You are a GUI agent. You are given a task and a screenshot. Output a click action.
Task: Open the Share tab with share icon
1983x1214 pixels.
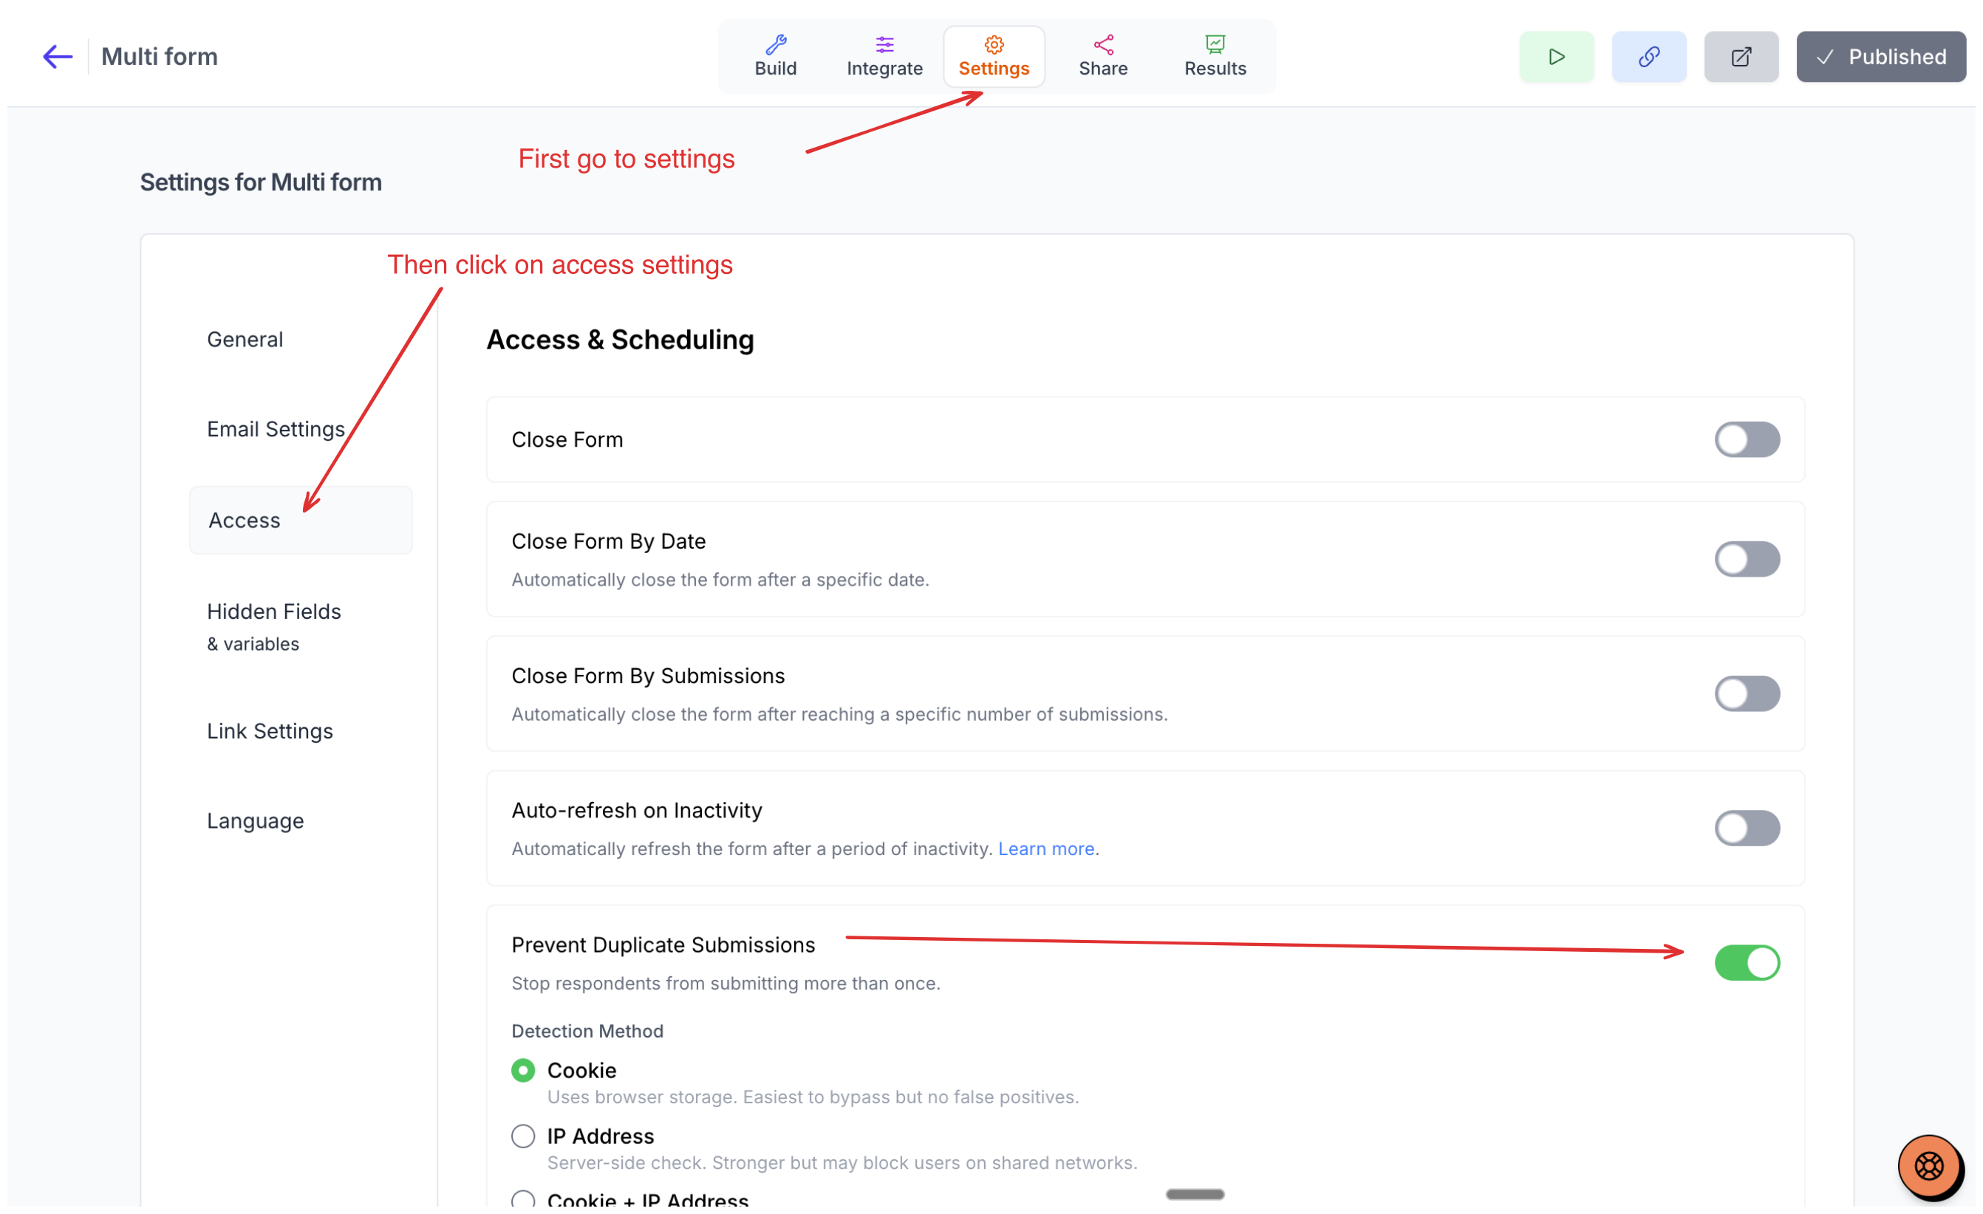point(1103,57)
